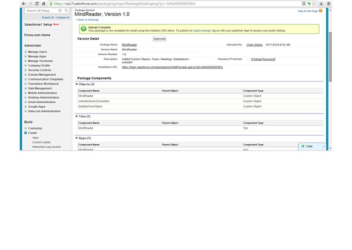Expand Email Administration node
352x250 pixels.
click(x=26, y=102)
